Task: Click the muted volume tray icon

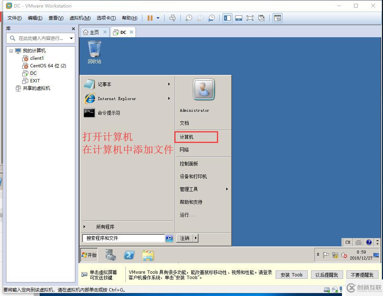Action: click(x=344, y=255)
